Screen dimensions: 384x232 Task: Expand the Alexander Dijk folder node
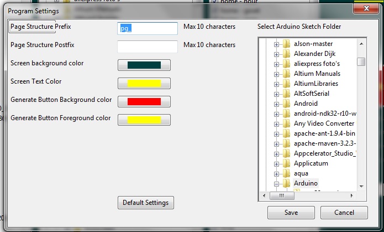276,54
